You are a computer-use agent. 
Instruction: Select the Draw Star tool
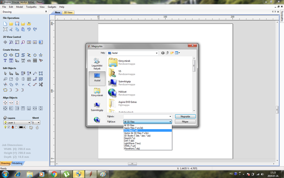coord(41,55)
